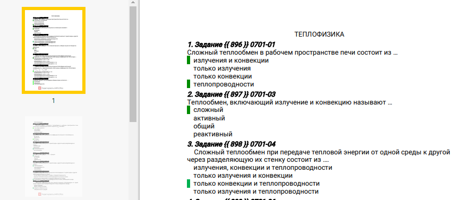Click heading 3. Задание {{ 898 }} 0701-04
Screen dimensions: 462x200
point(232,144)
